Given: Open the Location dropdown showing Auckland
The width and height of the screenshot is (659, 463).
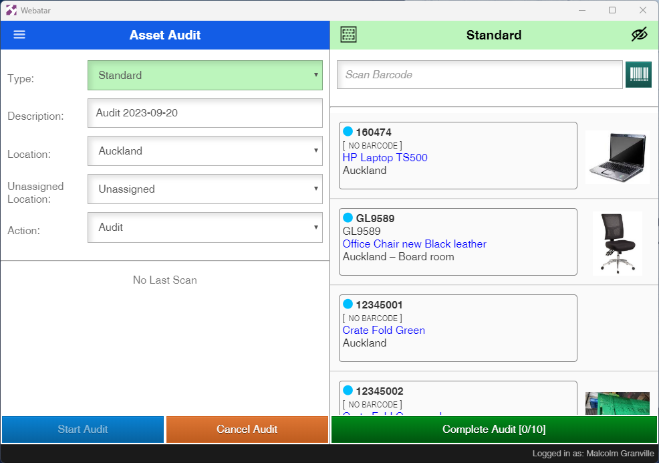Looking at the screenshot, I should (x=205, y=151).
